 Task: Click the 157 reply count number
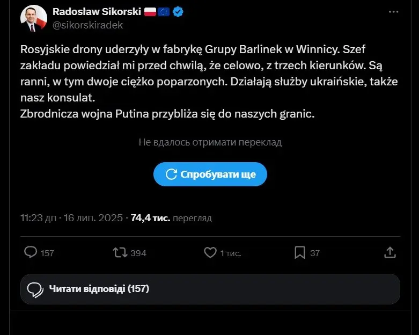47,253
